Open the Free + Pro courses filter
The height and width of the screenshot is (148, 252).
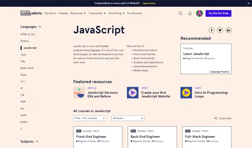90,118
